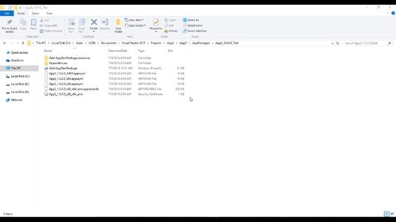Switch to details view icon in status bar
396x222 pixels.
387,214
